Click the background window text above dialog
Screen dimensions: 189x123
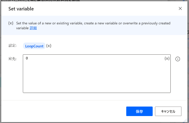coord(41,1)
